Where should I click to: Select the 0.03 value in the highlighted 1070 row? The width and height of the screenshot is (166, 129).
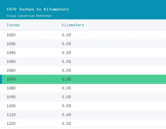tap(66, 79)
